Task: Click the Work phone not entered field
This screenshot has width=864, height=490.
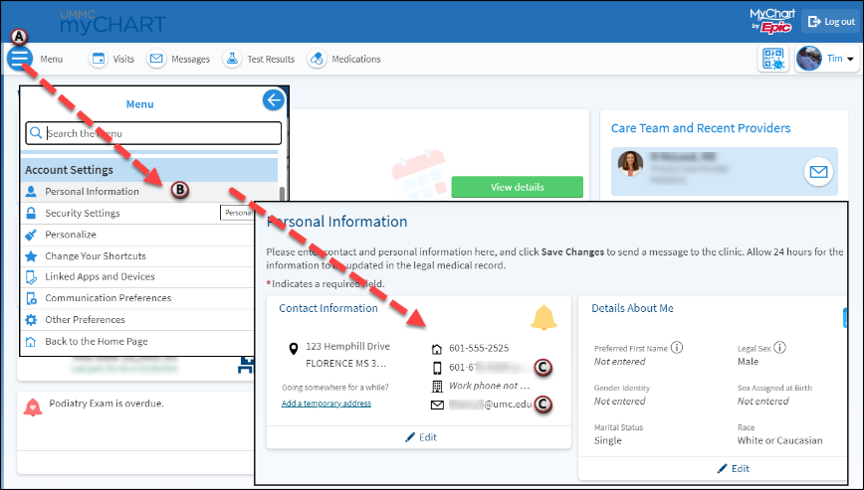Action: pyautogui.click(x=490, y=386)
